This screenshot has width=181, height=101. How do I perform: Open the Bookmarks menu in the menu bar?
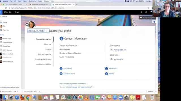[33, 1]
